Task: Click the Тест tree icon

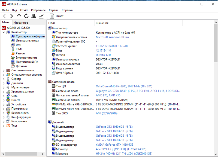Action: pos(8,126)
